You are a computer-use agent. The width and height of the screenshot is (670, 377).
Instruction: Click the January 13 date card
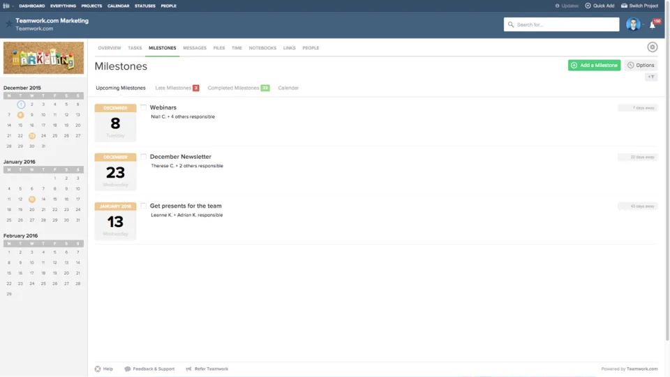pyautogui.click(x=115, y=220)
